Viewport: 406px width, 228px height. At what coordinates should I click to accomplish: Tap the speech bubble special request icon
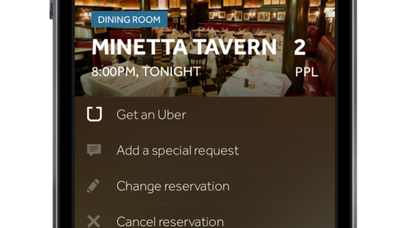click(x=94, y=150)
